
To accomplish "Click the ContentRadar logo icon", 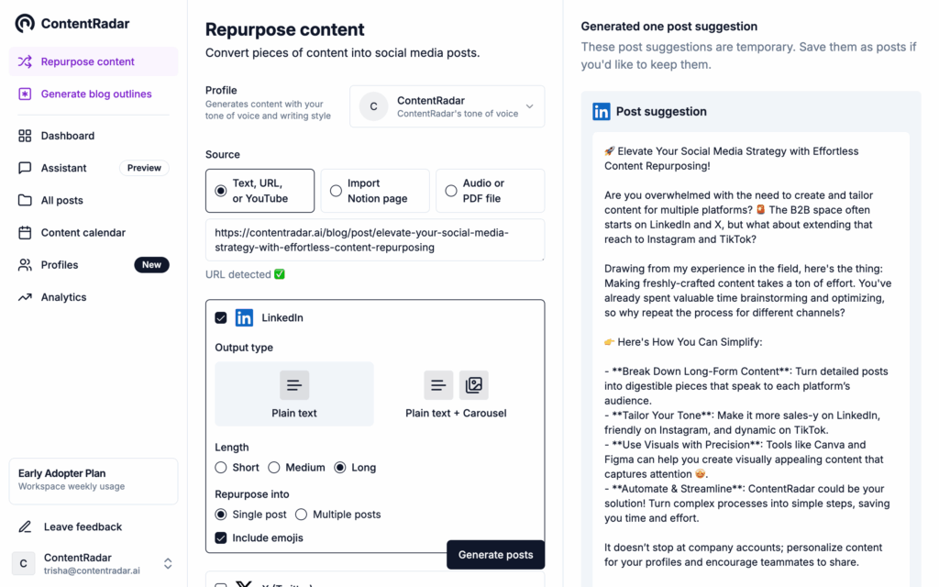I will [x=25, y=23].
